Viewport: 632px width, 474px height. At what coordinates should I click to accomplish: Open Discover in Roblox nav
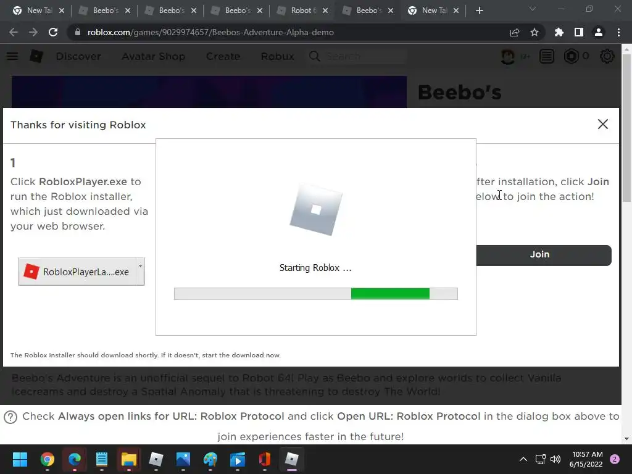point(78,56)
